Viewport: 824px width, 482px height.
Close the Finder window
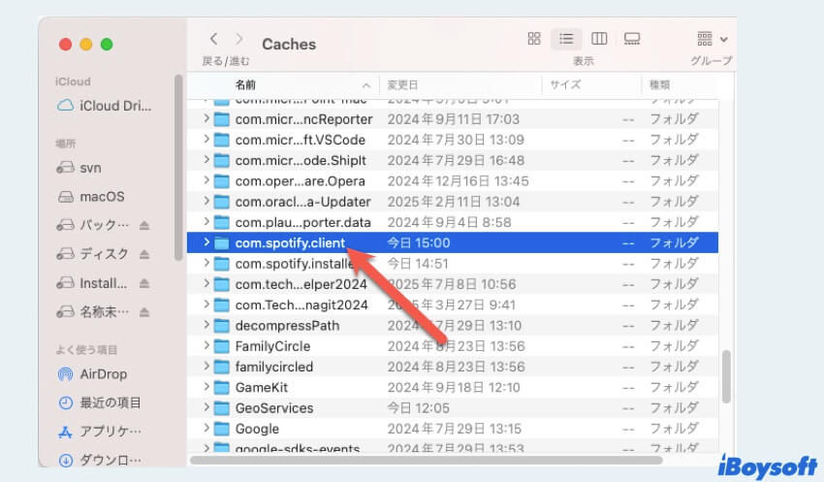point(65,45)
